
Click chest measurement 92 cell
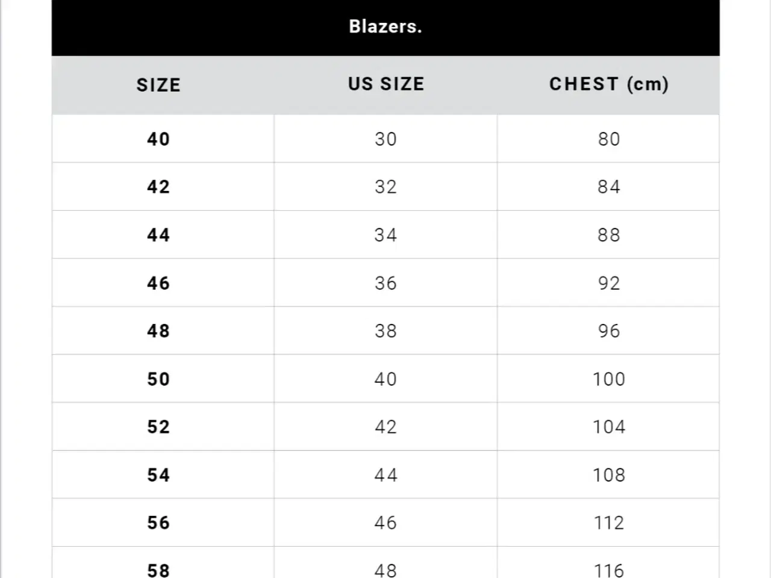pos(609,283)
